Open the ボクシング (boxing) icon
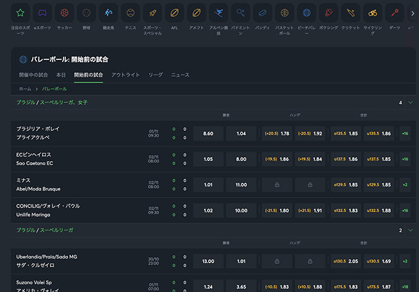 329,12
